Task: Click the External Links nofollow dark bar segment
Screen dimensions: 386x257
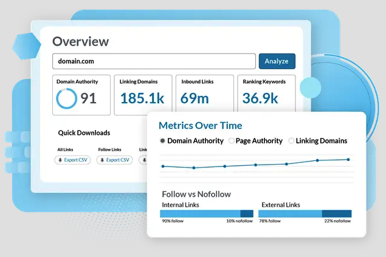Action: (337, 213)
